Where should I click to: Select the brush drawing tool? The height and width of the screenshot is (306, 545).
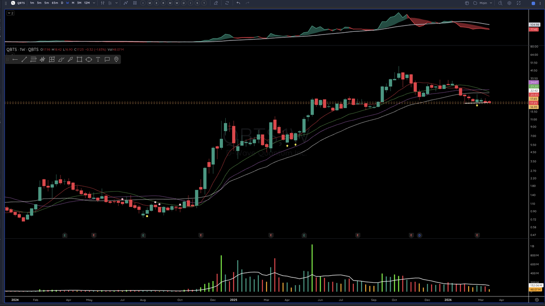[x=61, y=59]
